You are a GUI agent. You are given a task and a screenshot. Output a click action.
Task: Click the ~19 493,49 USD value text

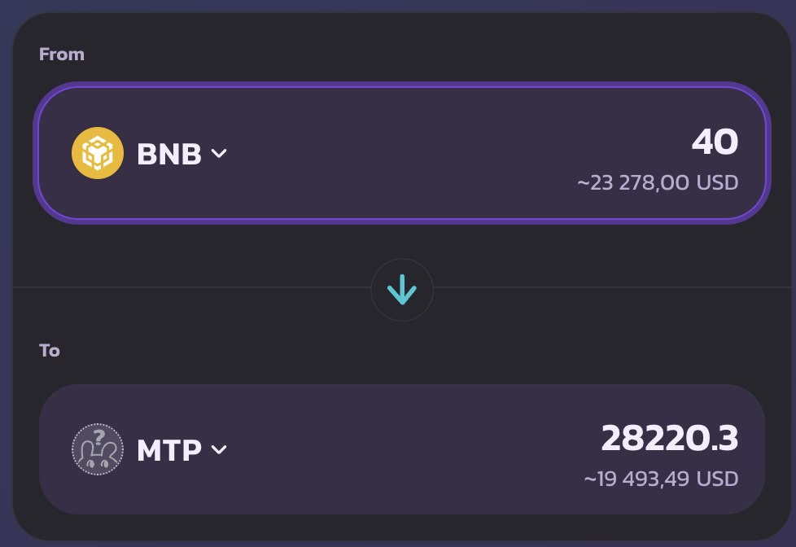click(x=661, y=479)
